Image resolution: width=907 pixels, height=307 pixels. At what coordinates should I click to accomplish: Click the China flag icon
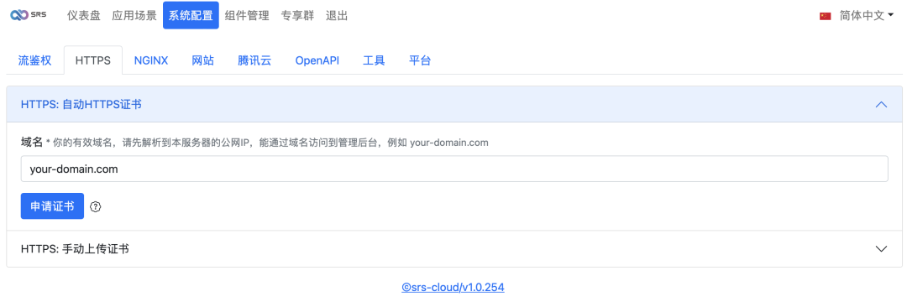coord(826,16)
